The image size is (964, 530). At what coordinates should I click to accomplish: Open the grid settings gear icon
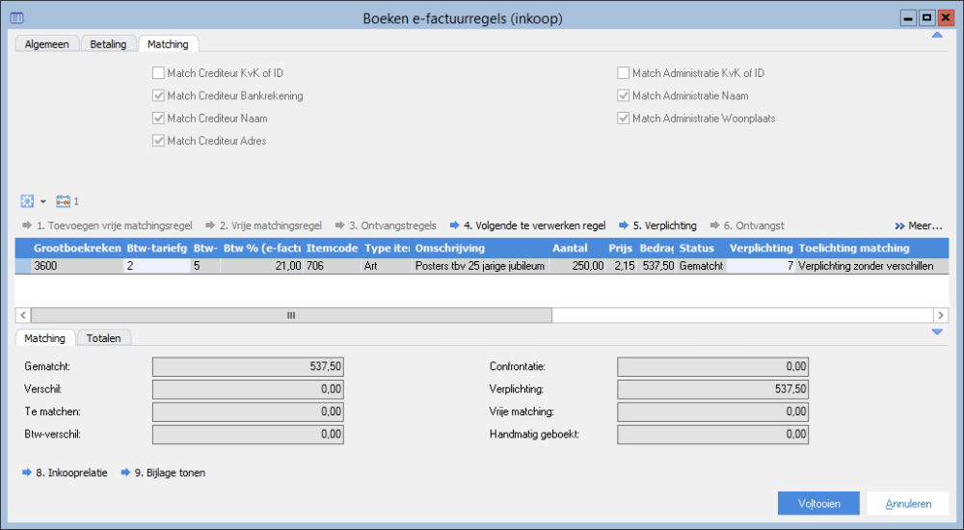pyautogui.click(x=27, y=201)
